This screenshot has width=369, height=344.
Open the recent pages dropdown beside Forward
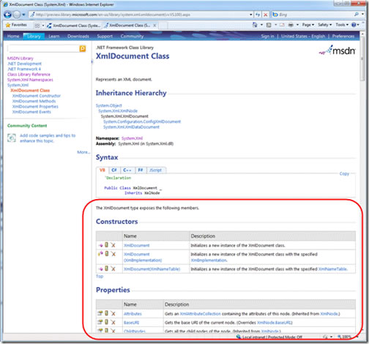click(x=23, y=15)
